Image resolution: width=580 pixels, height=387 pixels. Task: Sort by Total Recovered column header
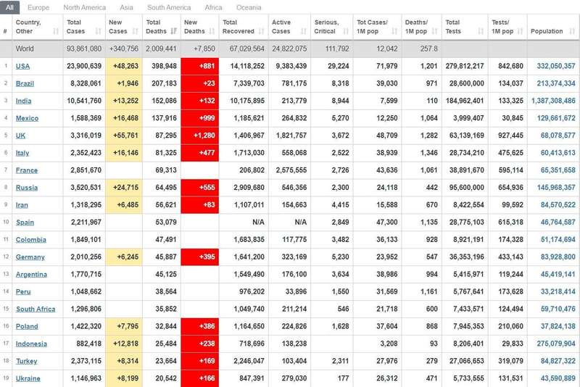[x=239, y=27]
